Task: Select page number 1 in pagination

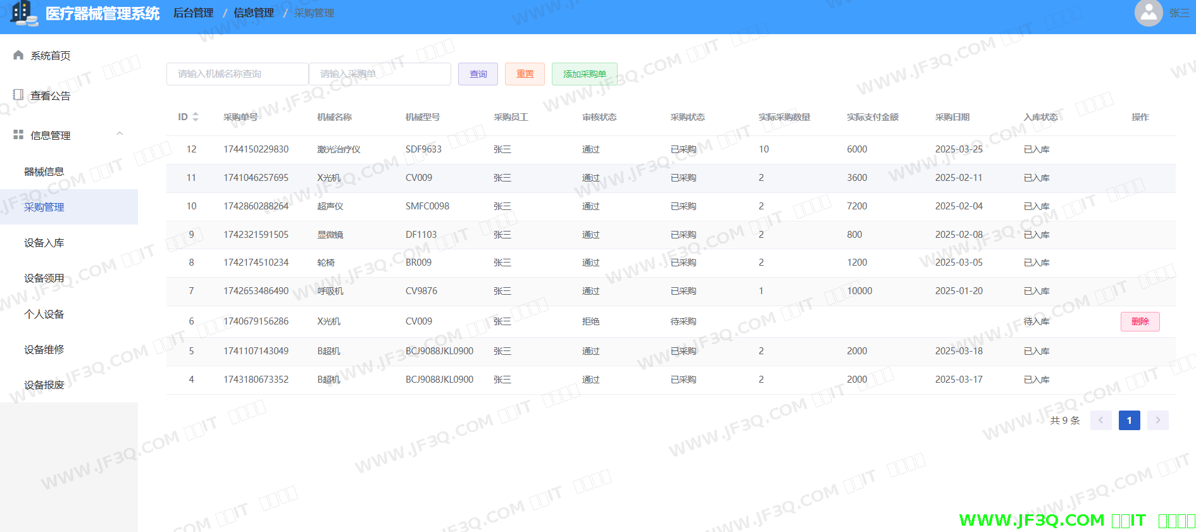Action: click(x=1129, y=420)
